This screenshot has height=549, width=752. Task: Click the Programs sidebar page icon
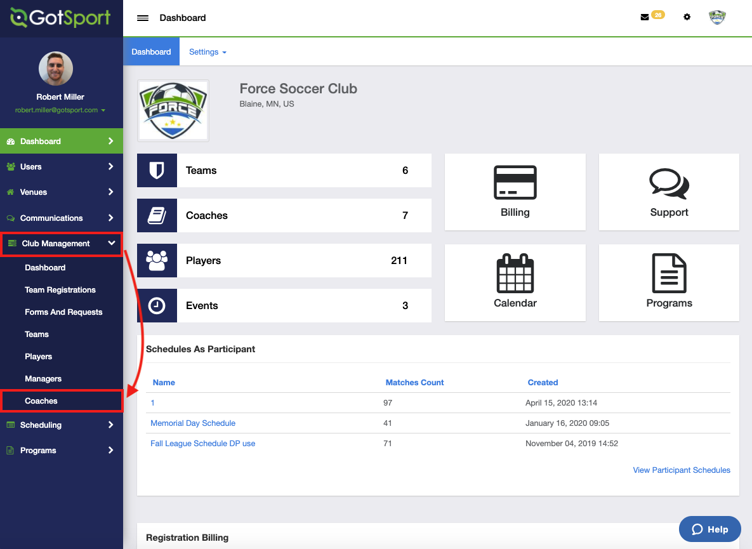tap(10, 450)
